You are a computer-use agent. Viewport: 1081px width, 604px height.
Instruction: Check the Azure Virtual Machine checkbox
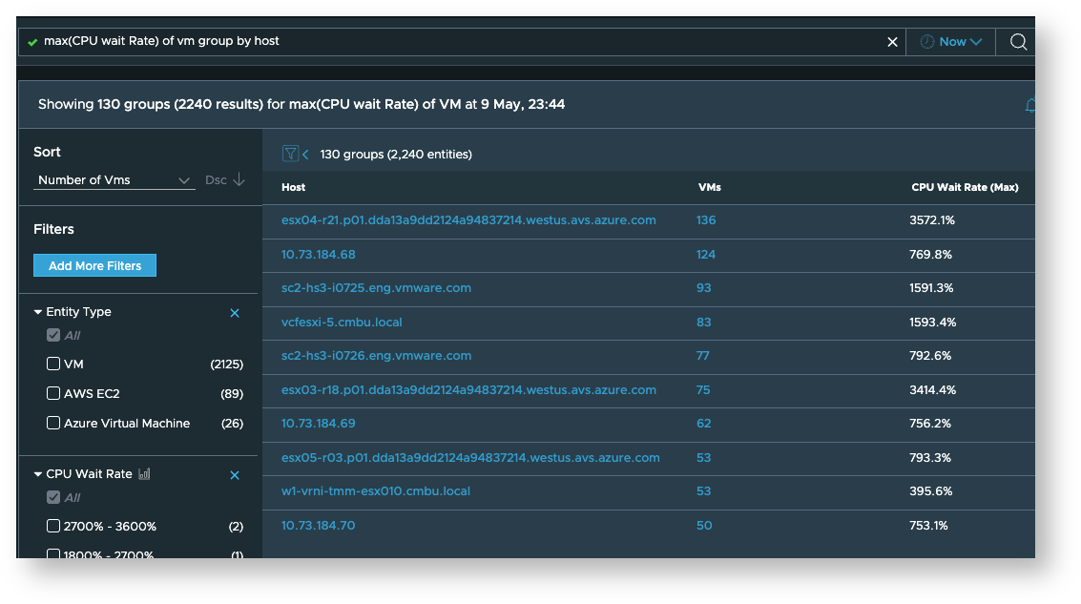pos(53,423)
